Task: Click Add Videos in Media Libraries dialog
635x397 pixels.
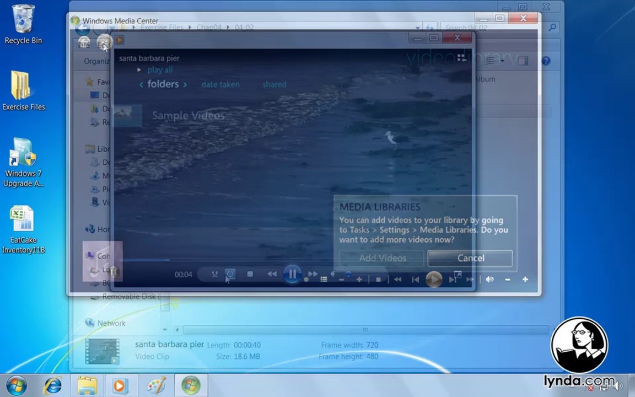Action: (x=382, y=258)
